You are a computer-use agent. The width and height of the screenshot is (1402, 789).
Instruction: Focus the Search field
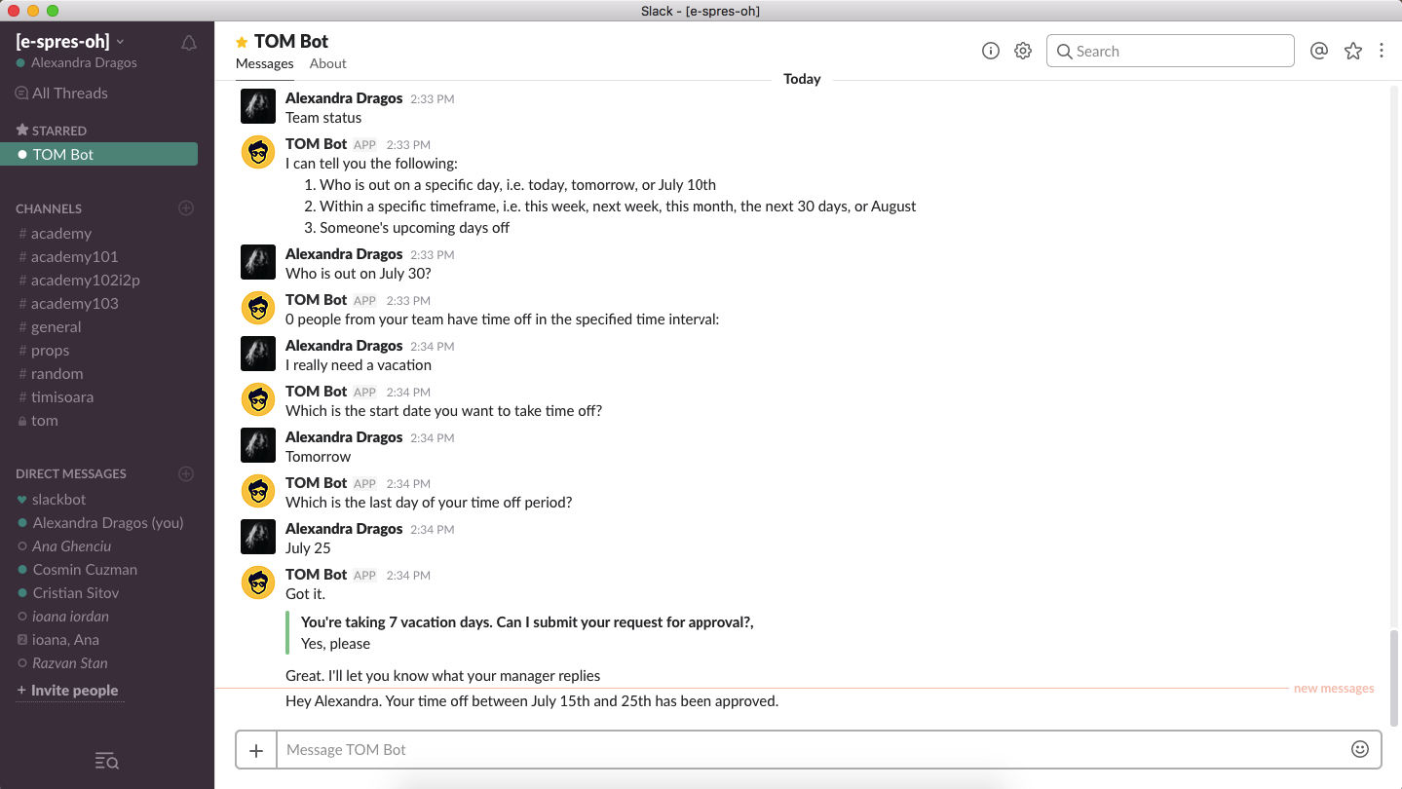[x=1170, y=51]
